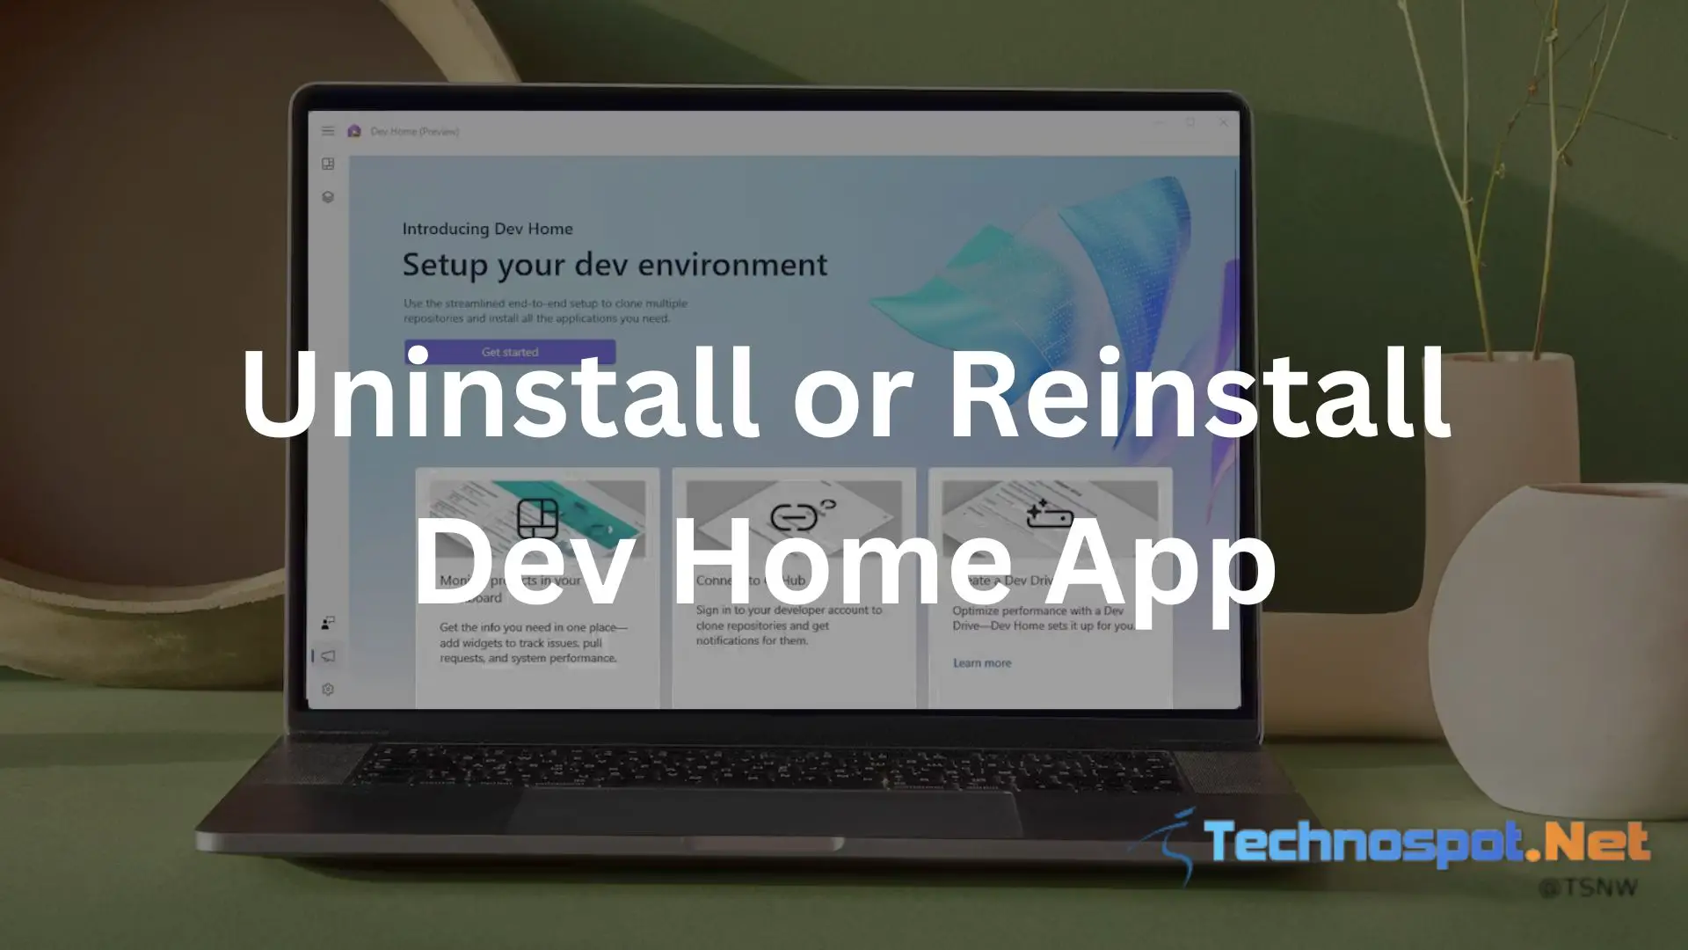
Task: Open the Dev Home hamburger menu
Action: tap(328, 130)
